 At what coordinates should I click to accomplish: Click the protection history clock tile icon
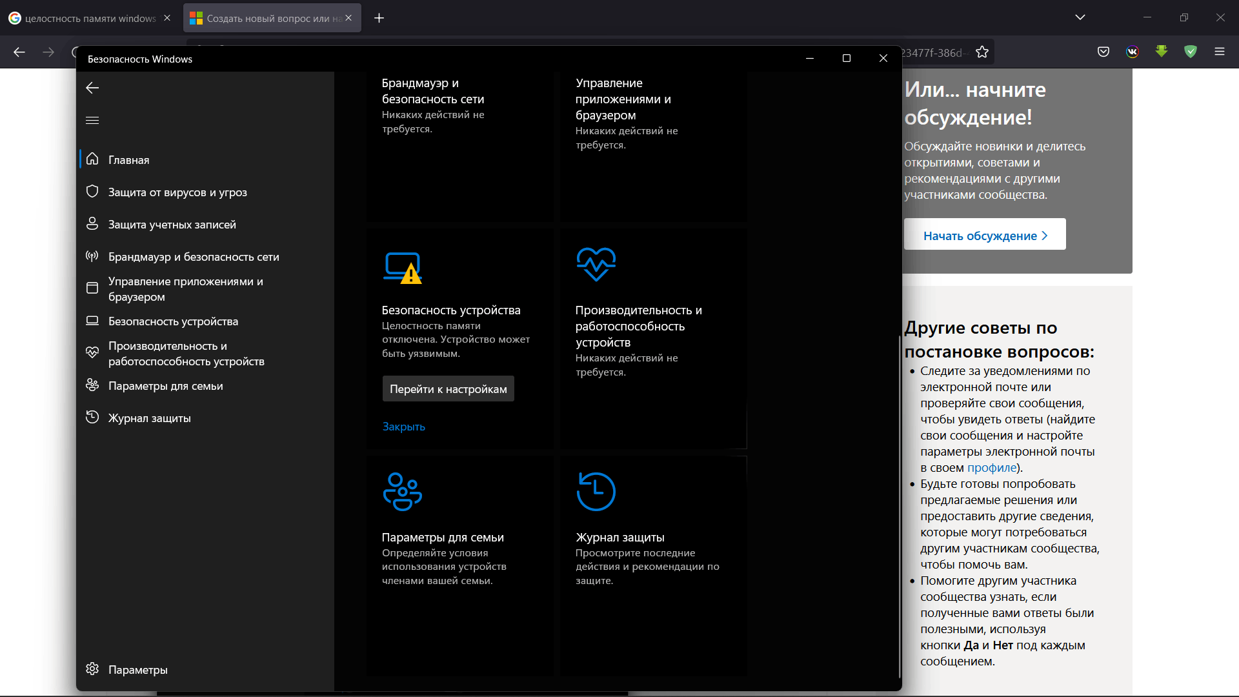pos(596,492)
